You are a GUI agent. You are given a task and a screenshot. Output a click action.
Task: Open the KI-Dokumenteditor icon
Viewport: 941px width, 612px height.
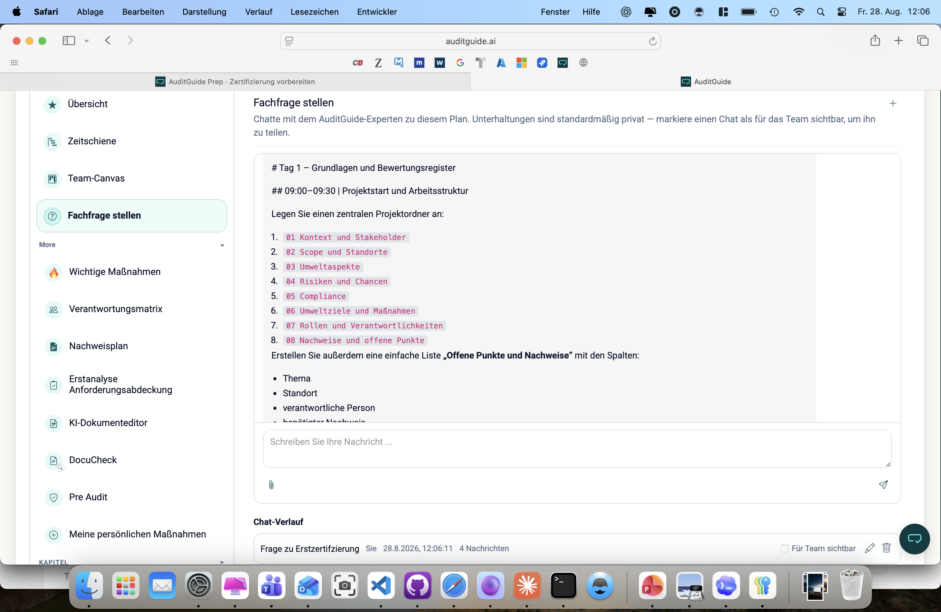point(54,423)
